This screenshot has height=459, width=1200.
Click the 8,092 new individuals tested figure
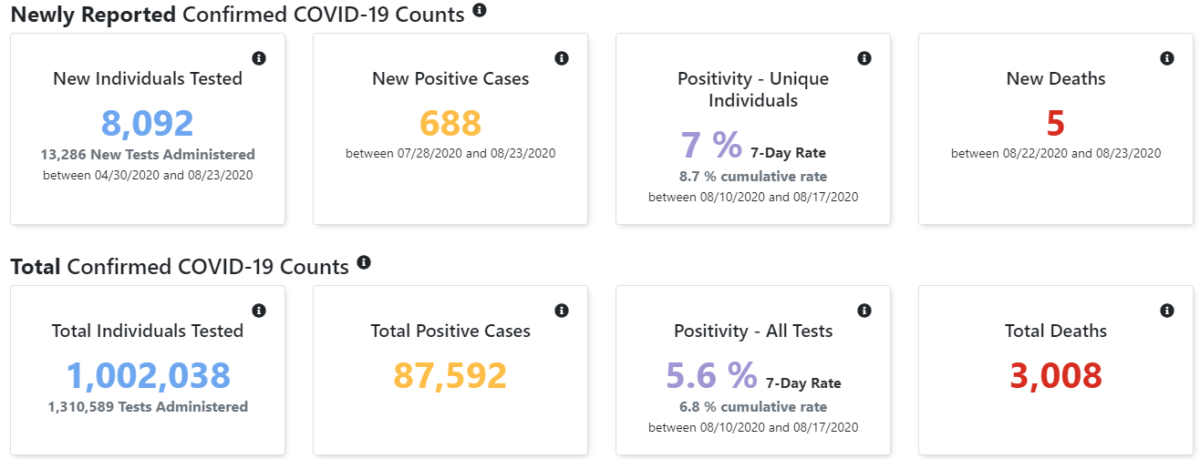[x=148, y=124]
